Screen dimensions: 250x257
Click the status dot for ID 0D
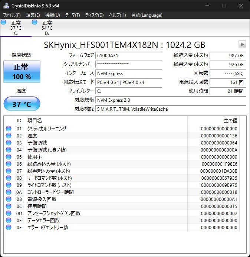[x=9, y=213]
